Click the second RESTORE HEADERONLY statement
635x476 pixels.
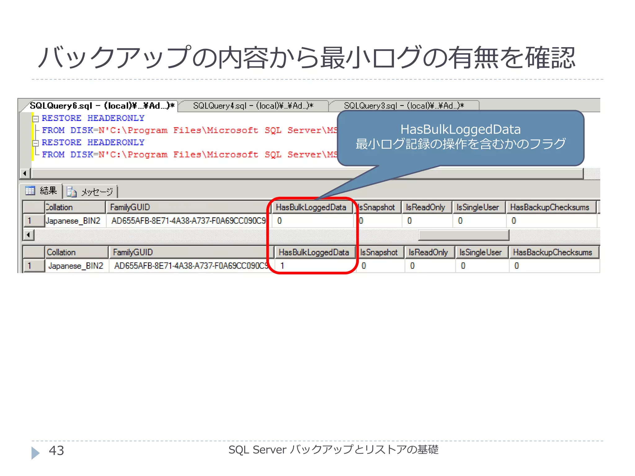point(93,143)
